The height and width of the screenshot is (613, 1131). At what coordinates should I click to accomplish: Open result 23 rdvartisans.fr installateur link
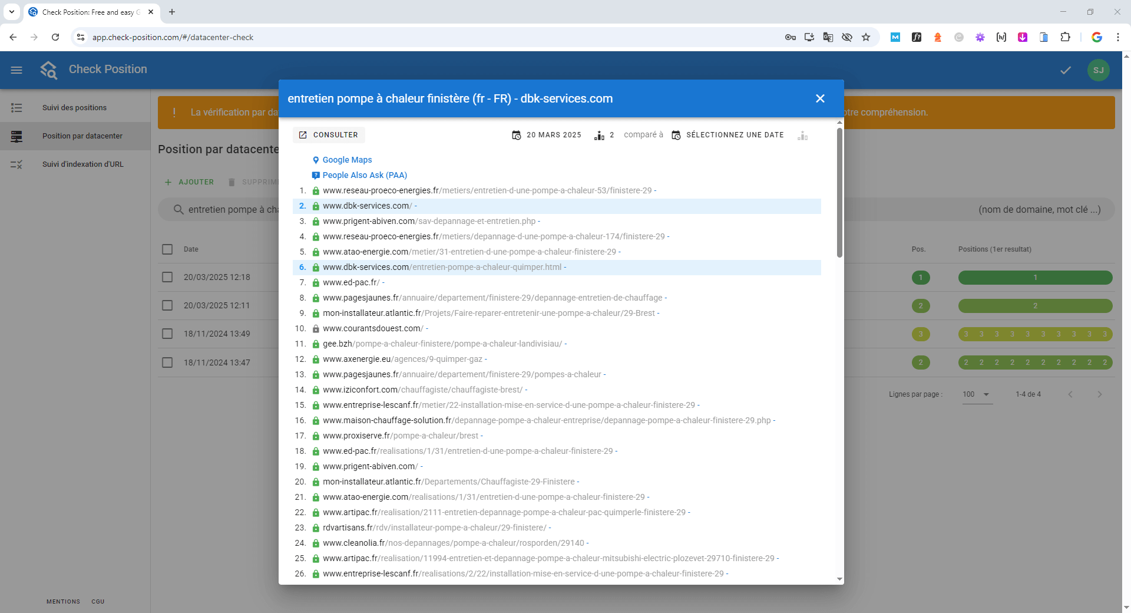435,528
